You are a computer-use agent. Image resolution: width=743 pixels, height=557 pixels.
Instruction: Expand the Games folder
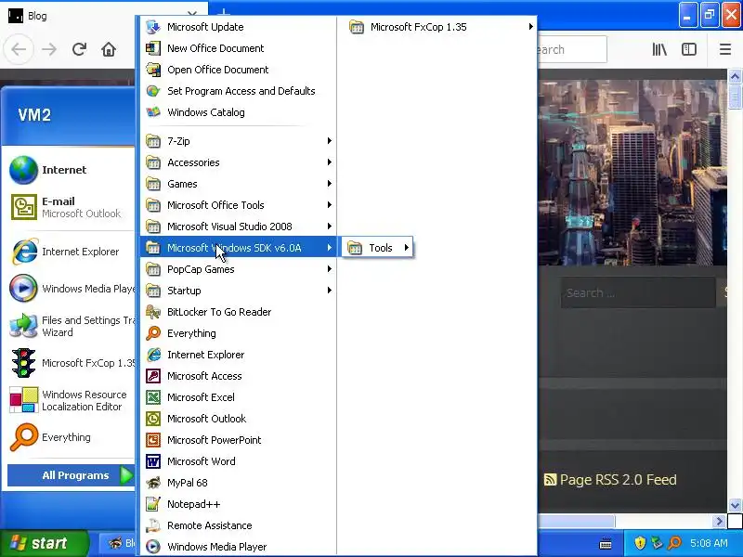pyautogui.click(x=238, y=183)
